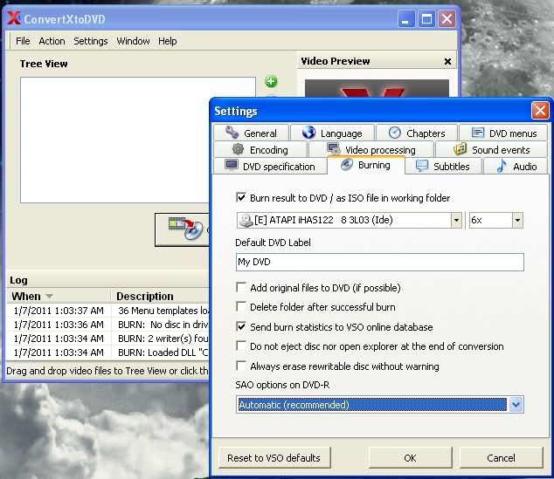Expand the ATAPI iHAS122 burner drive dropdown
This screenshot has height=479, width=554.
tap(456, 220)
